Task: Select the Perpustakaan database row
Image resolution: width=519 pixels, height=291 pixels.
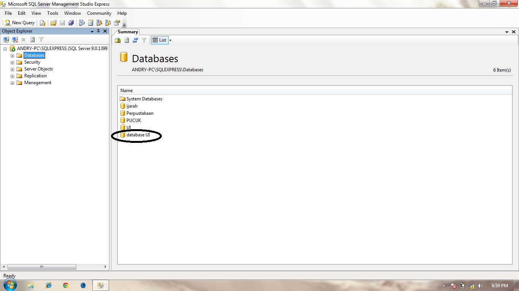Action: coord(137,113)
